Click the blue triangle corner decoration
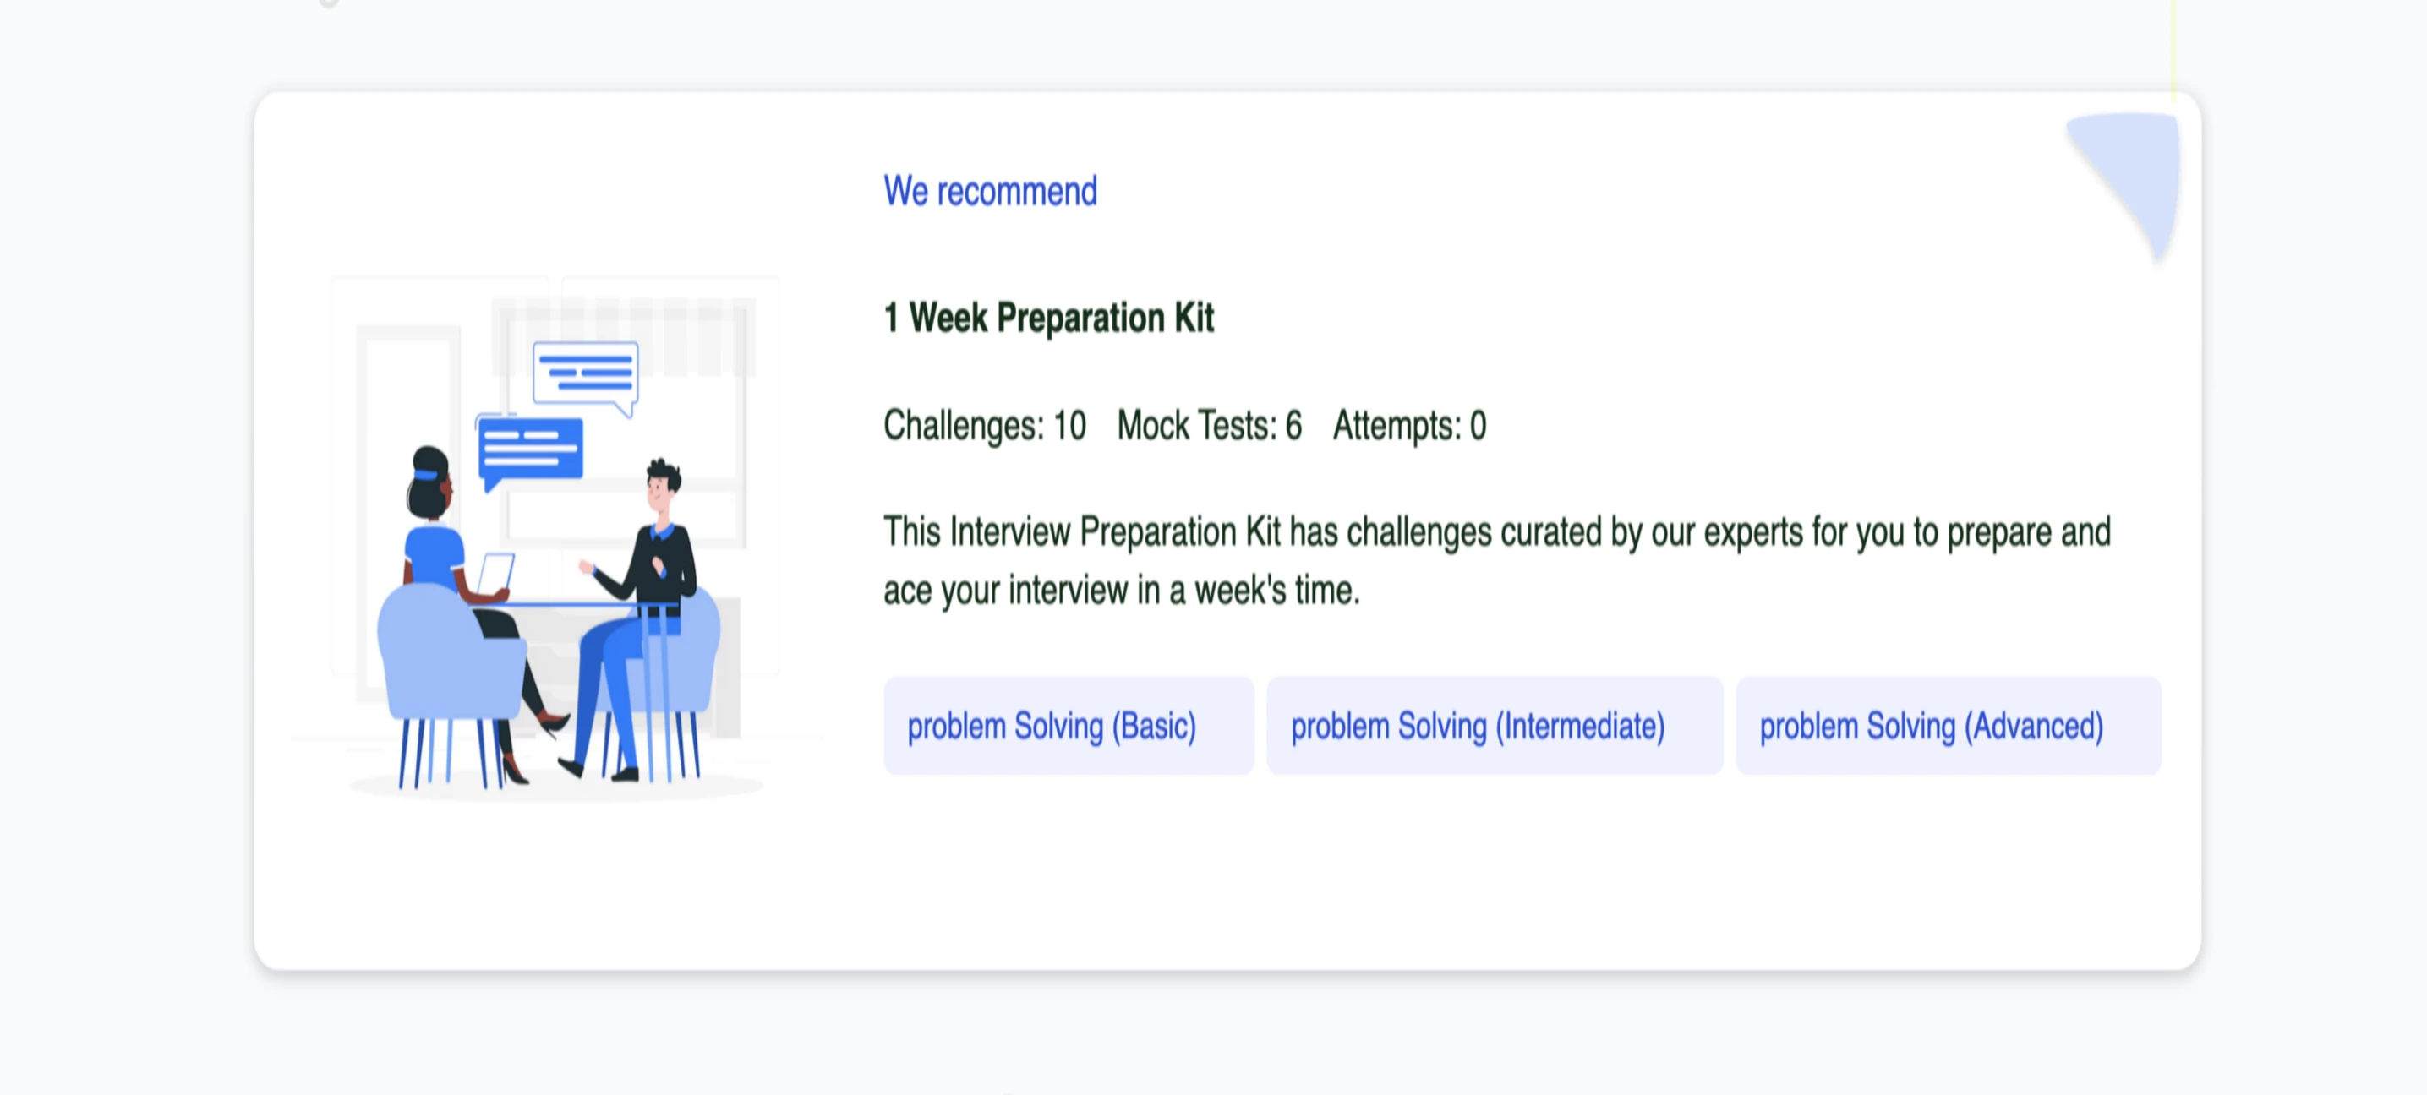 (x=2128, y=183)
